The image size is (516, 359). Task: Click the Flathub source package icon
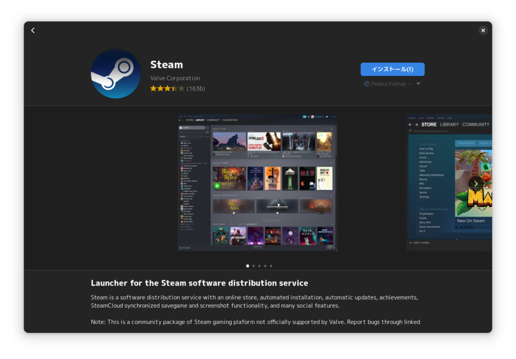click(x=367, y=84)
